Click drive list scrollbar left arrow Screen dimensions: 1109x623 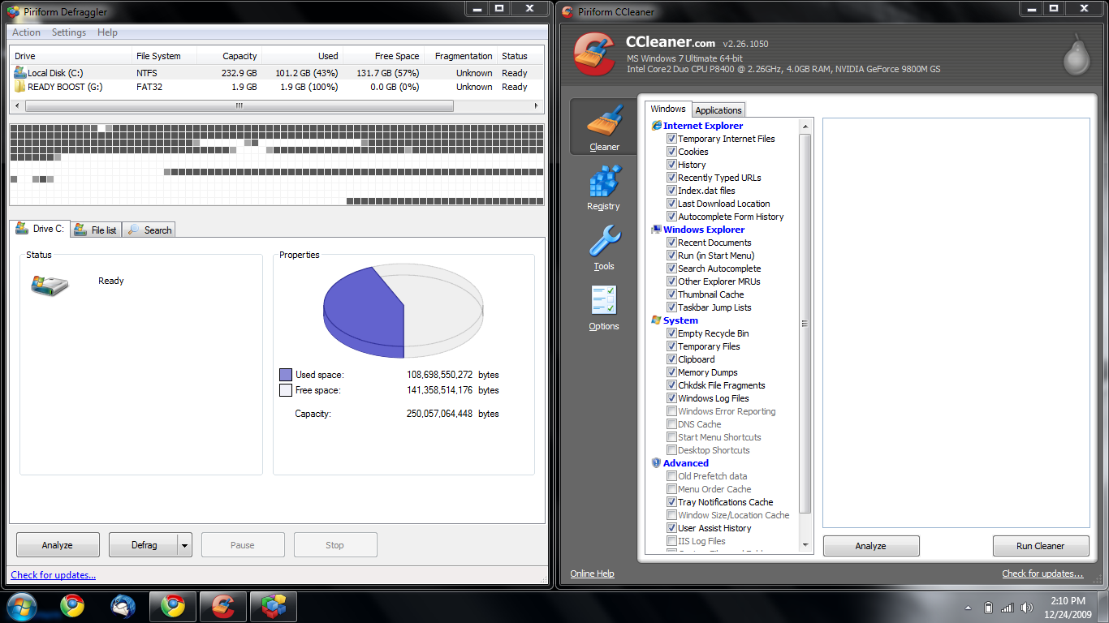tap(18, 105)
